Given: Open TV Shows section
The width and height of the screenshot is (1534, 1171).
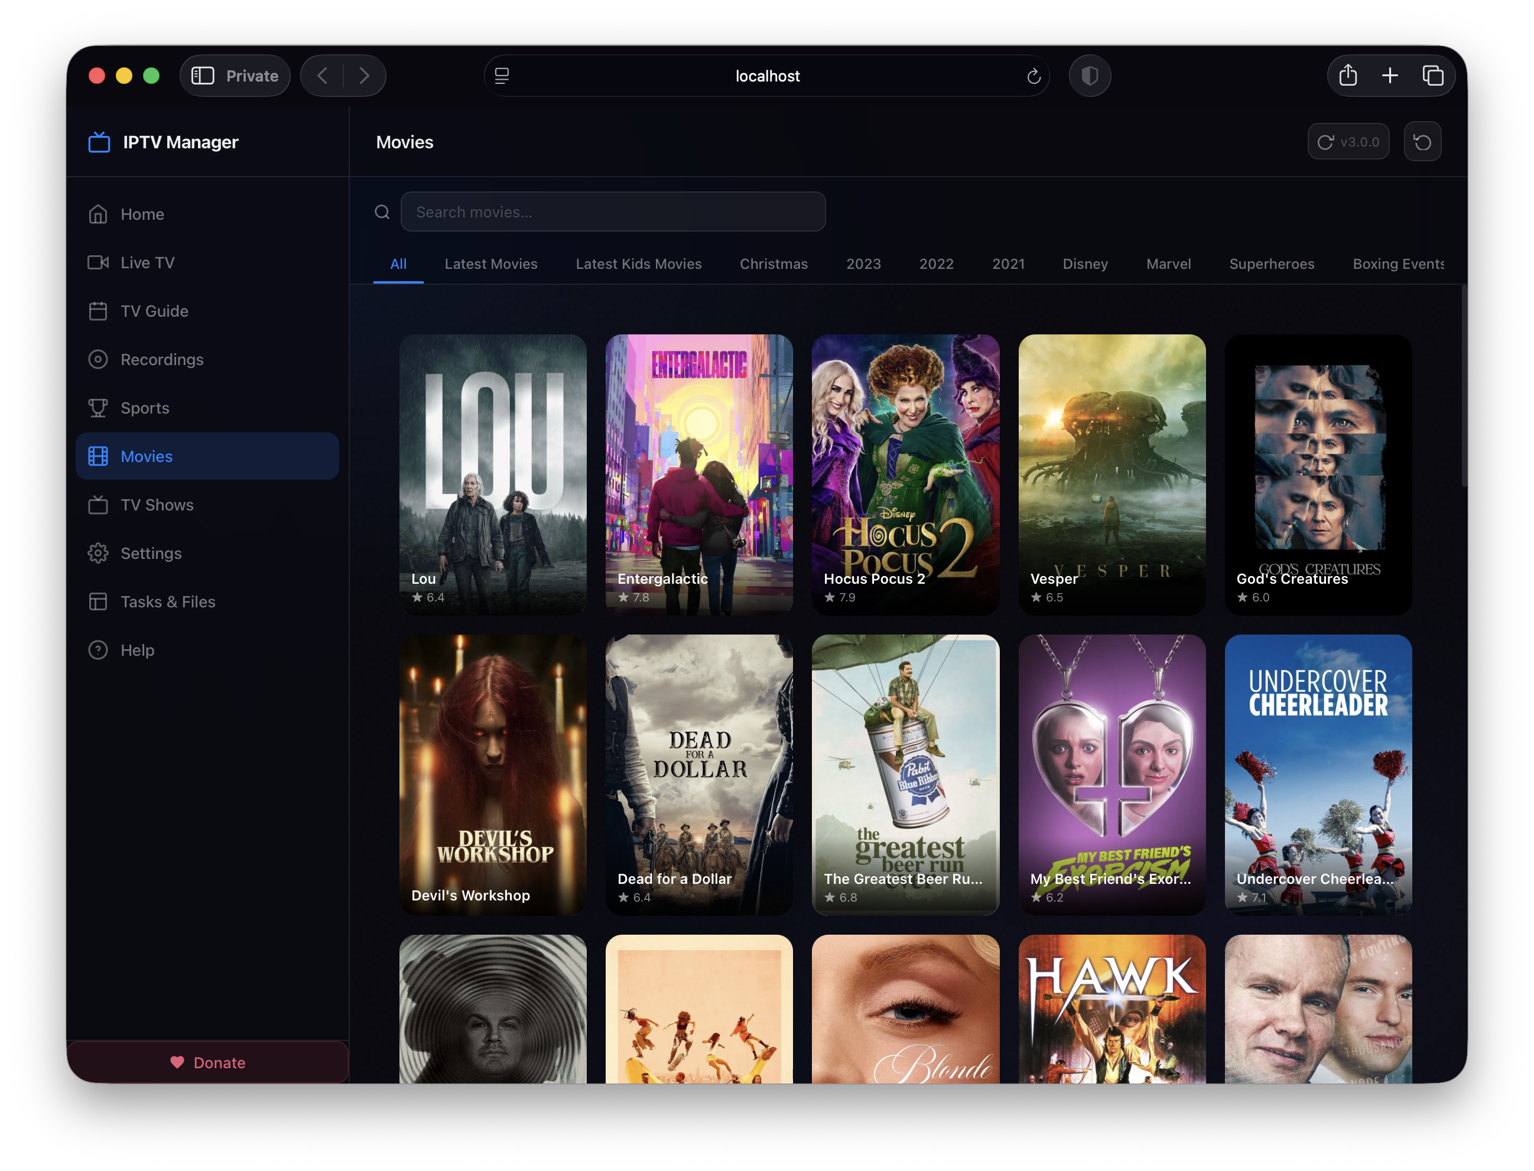Looking at the screenshot, I should tap(207, 505).
